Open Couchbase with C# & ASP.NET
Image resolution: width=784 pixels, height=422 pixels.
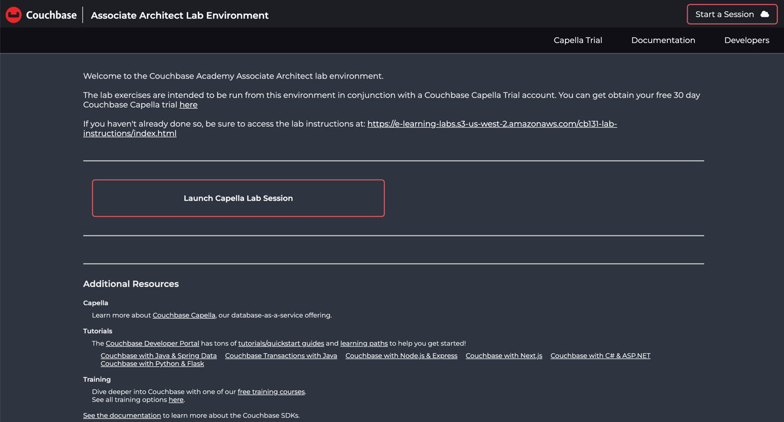[x=600, y=356]
